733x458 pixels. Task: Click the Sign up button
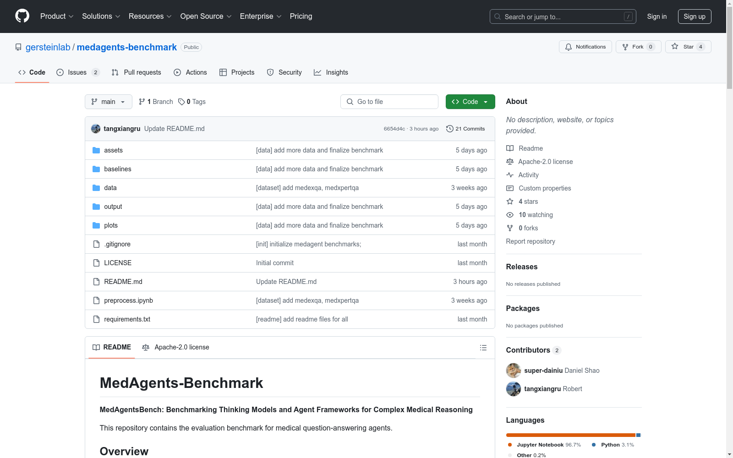[x=695, y=16]
